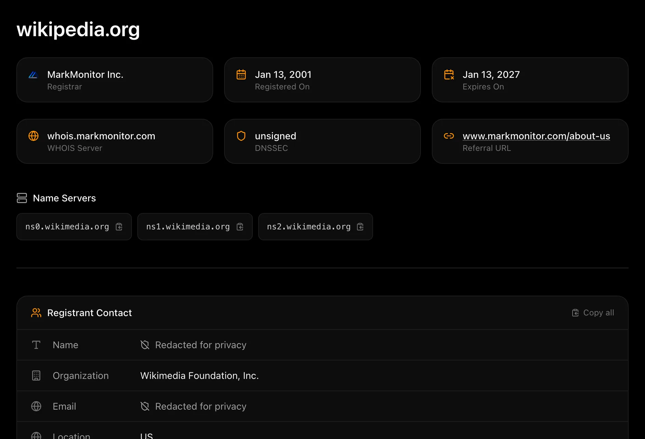
Task: Click the ns0.wikimedia.org name server chip
Action: click(74, 227)
